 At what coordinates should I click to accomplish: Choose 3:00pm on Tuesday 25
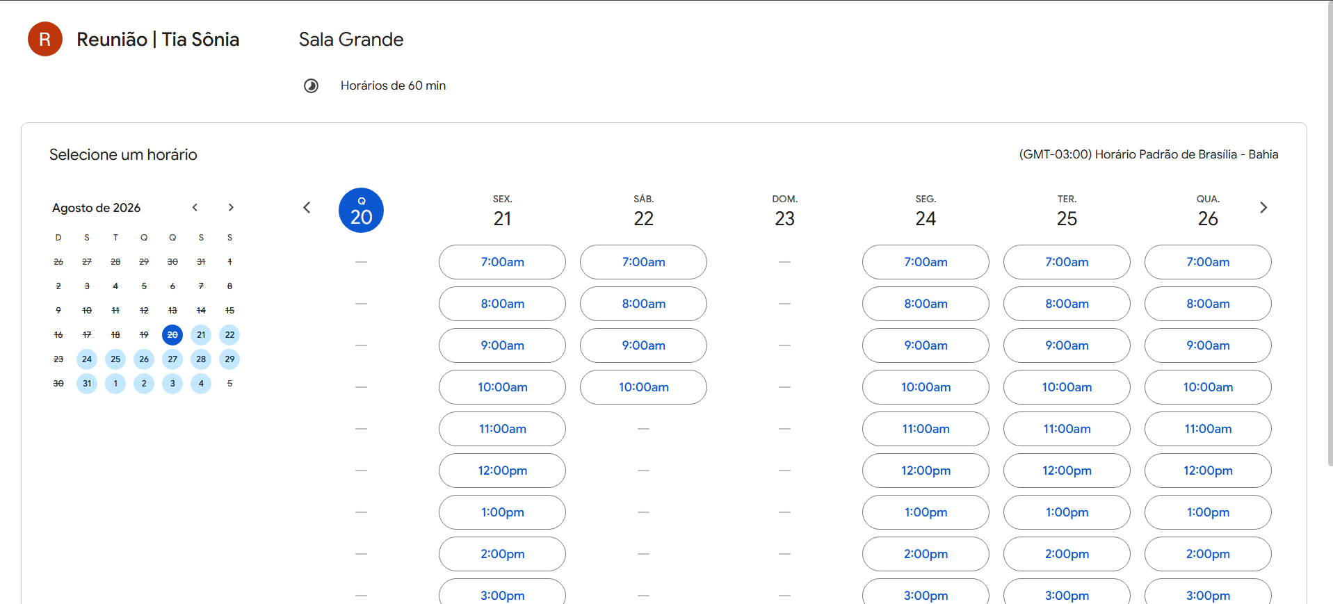tap(1067, 592)
